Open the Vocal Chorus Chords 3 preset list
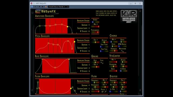The width and height of the screenshot is (173, 97). coord(56,7)
